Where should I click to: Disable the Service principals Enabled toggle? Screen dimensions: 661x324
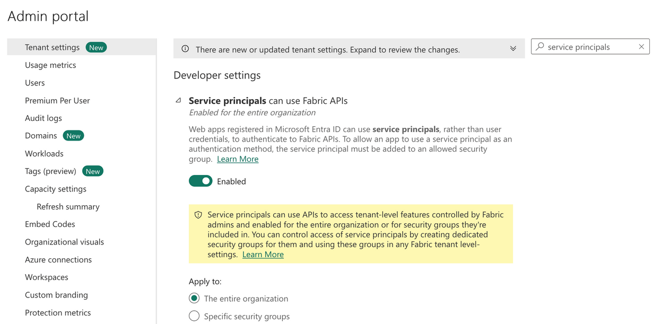[201, 181]
